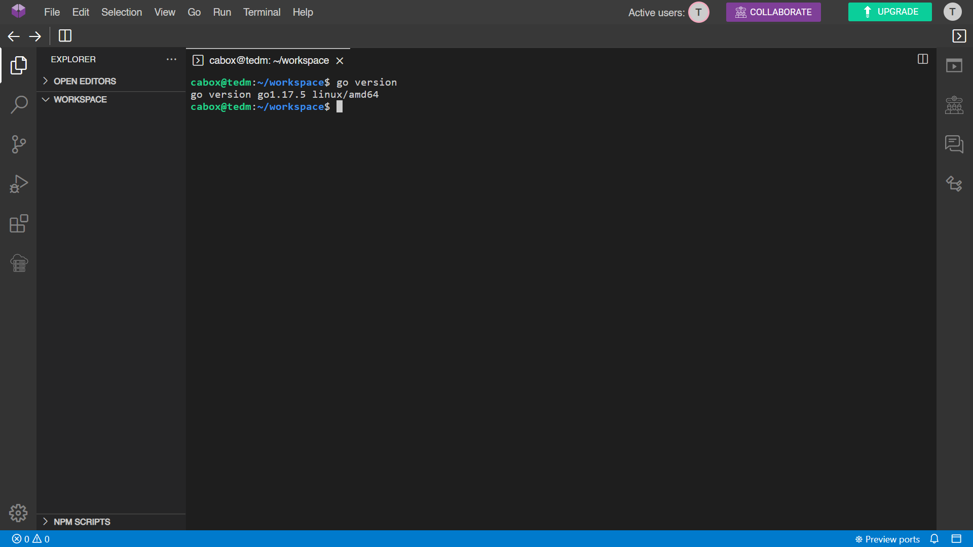Toggle split editor in terminal area

tap(922, 59)
